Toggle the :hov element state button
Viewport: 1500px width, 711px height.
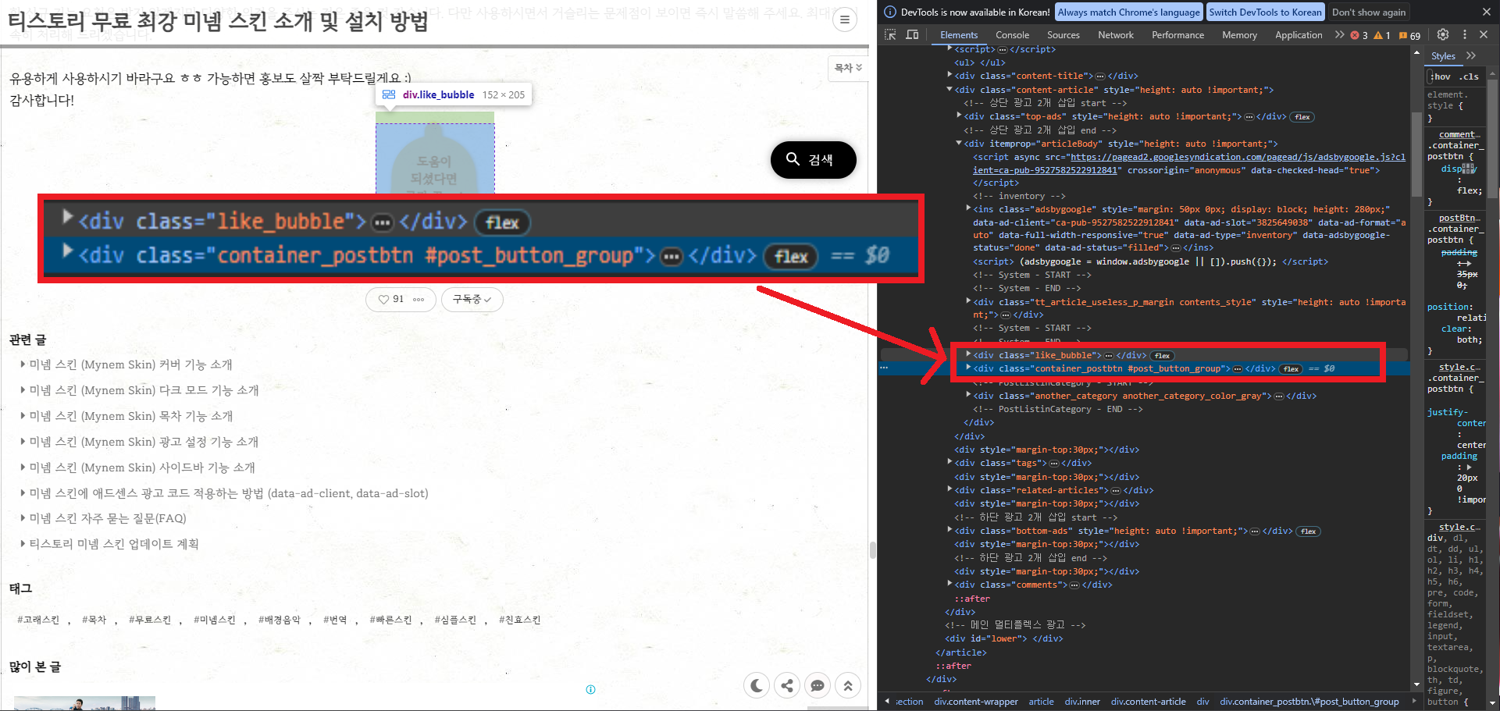click(1441, 76)
